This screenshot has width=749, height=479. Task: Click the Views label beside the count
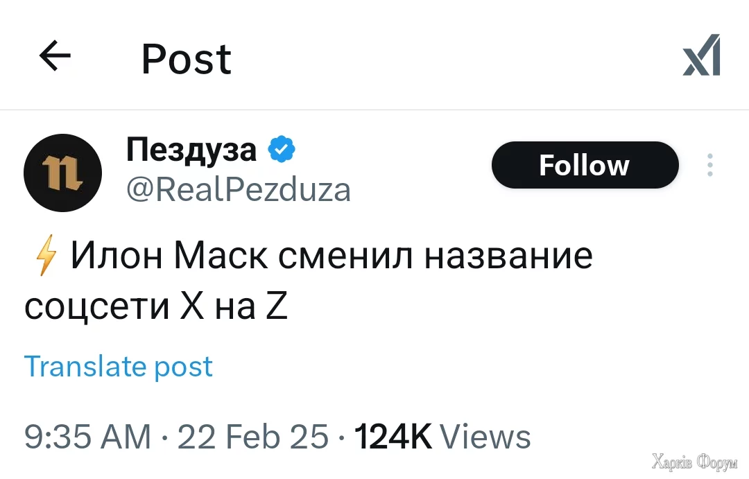click(x=485, y=437)
